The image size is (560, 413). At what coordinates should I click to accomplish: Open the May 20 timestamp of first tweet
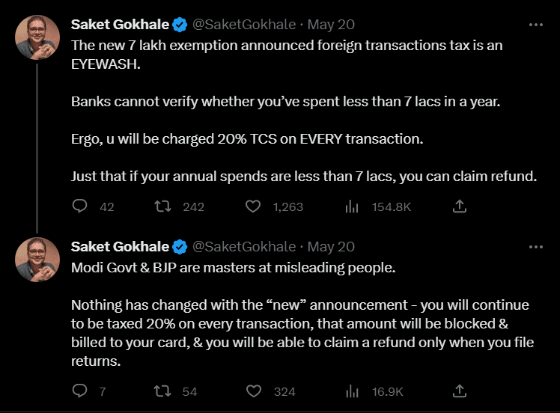click(331, 25)
